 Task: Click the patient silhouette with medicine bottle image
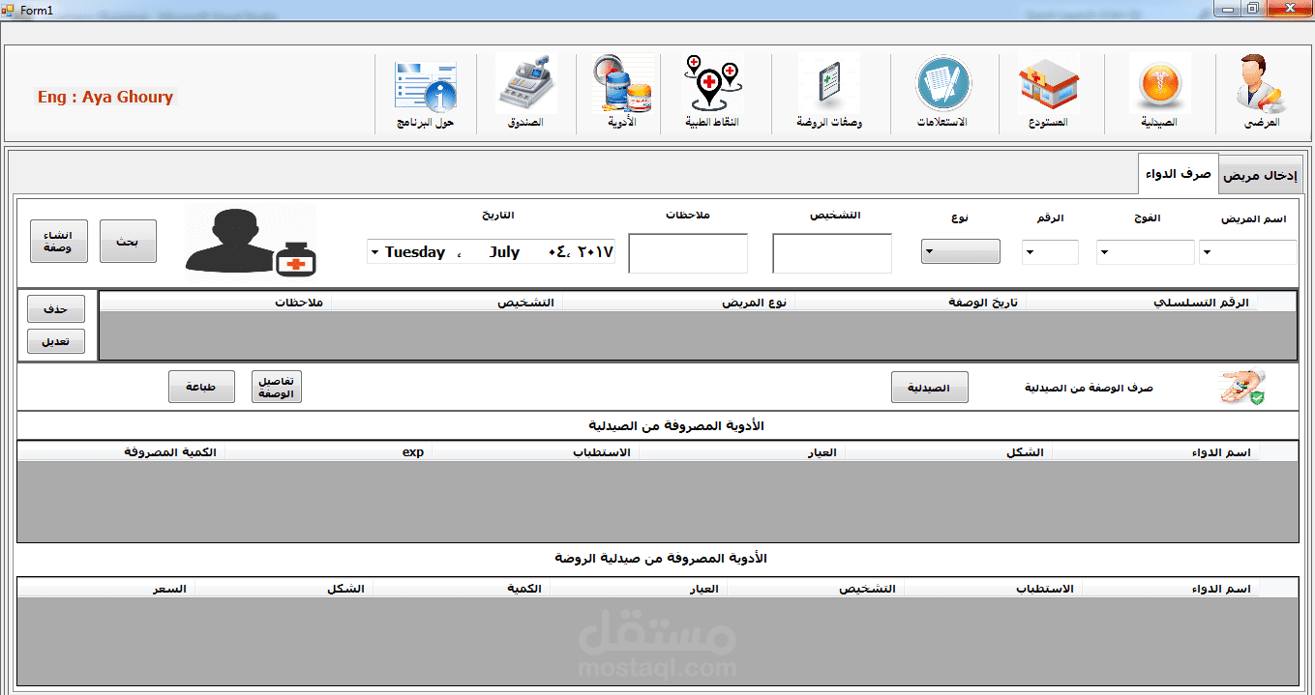tap(252, 242)
